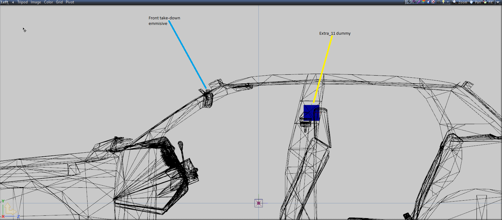Open the far-right viewport options dropdown
Screen dimensions: 502x220
498,2
